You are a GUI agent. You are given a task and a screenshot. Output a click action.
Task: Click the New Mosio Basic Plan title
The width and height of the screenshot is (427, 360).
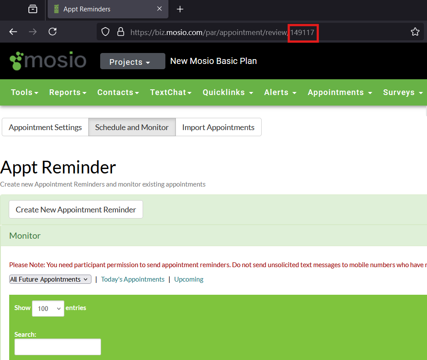click(x=213, y=61)
